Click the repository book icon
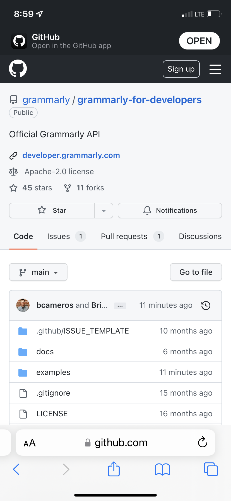 pos(13,100)
